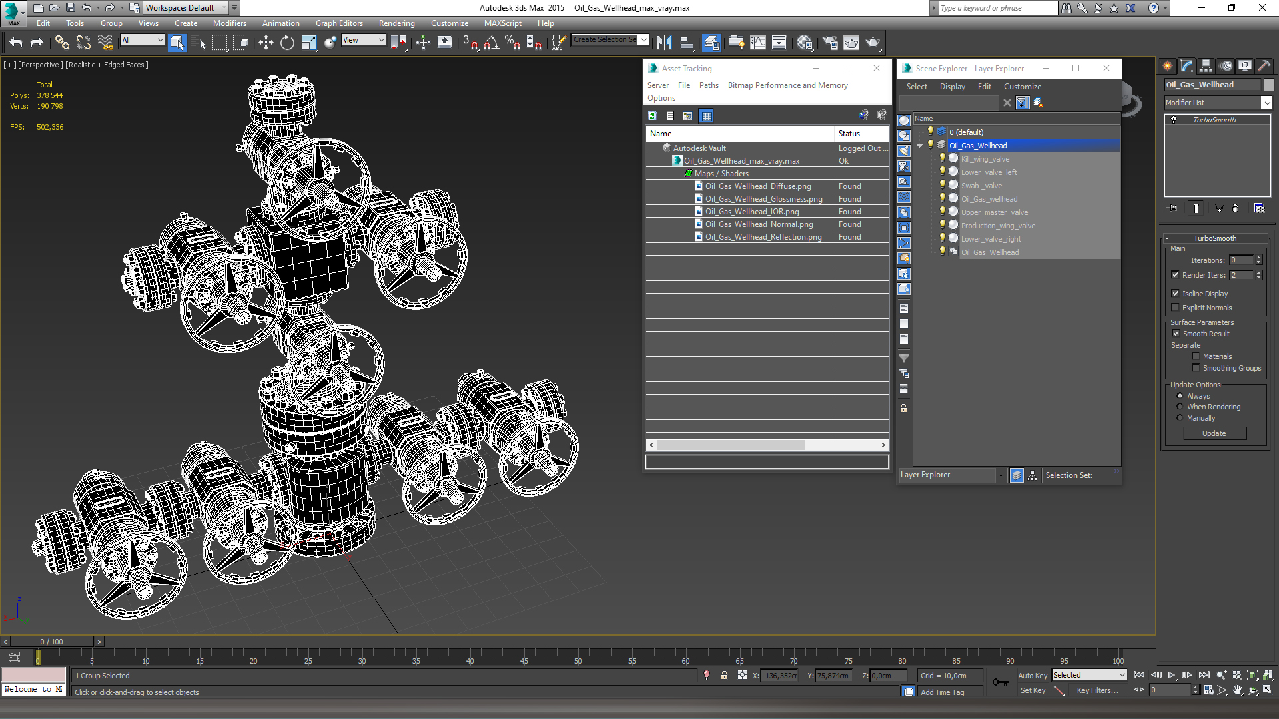The height and width of the screenshot is (719, 1279).
Task: Switch to the Create command panel
Action: coord(1167,66)
